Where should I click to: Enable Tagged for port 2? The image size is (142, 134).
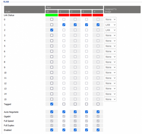[75, 104]
